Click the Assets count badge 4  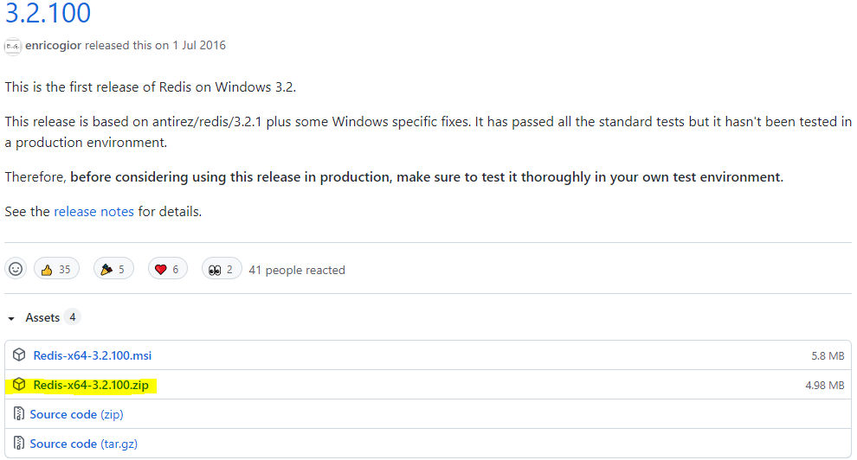tap(73, 317)
